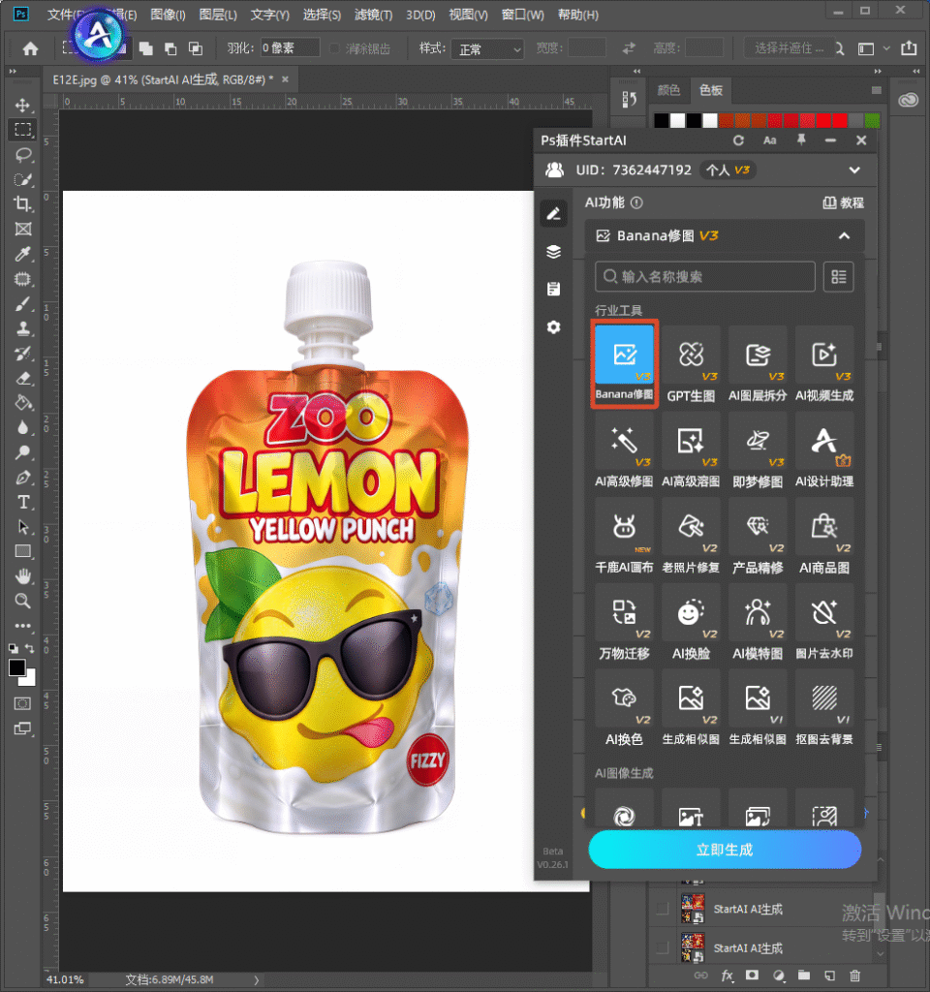Open the 样式 dropdown set to 正常

tap(488, 48)
